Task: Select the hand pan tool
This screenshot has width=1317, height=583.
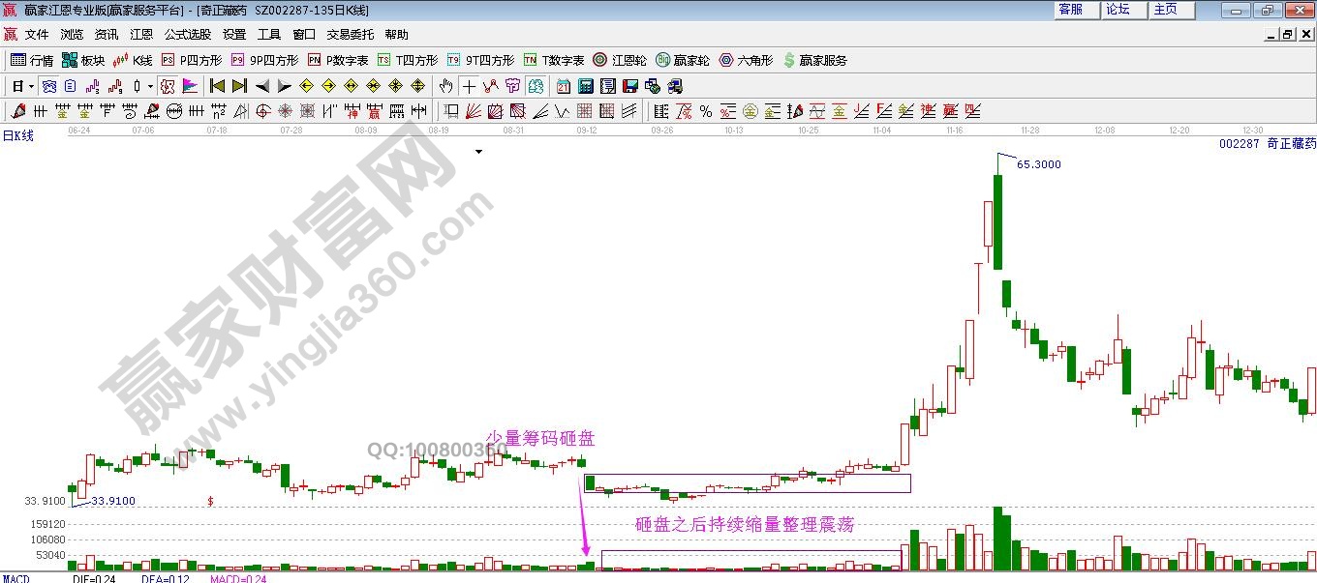Action: click(445, 86)
